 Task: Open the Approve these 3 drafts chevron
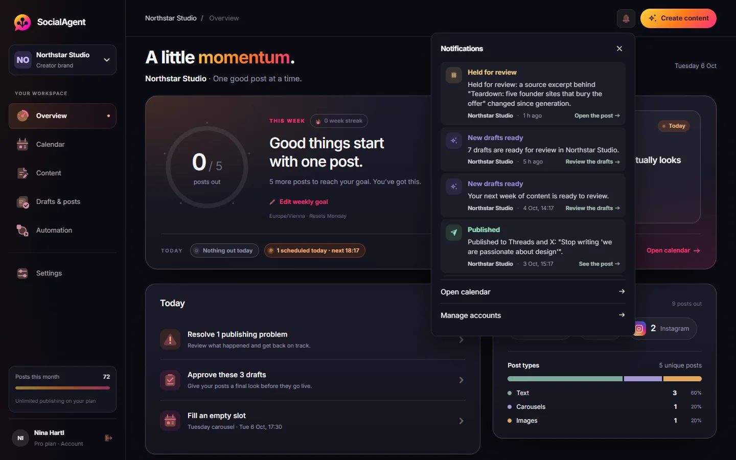pyautogui.click(x=461, y=380)
